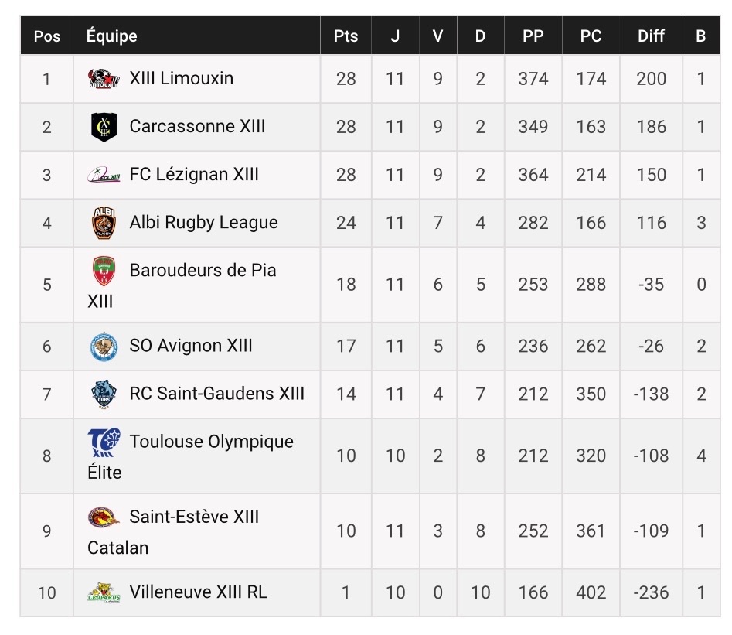The width and height of the screenshot is (732, 635).
Task: Click the PP column header
Action: [x=533, y=36]
